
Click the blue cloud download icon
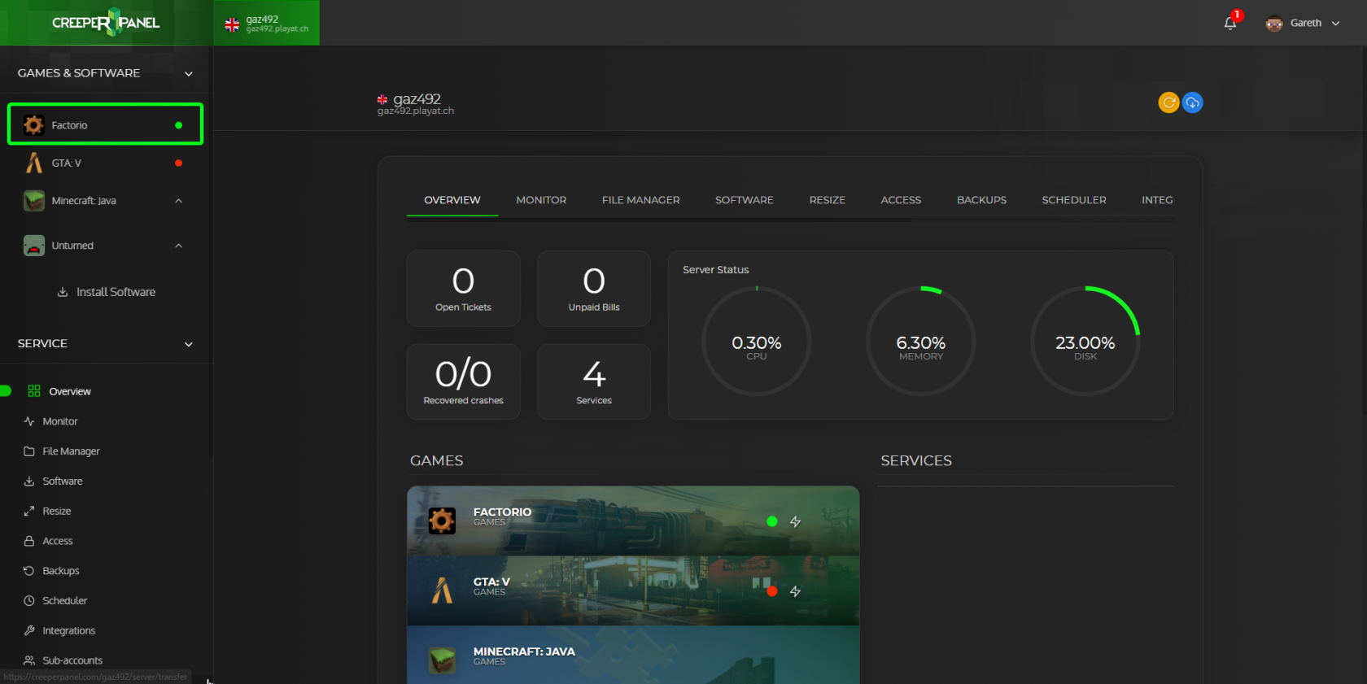1193,102
